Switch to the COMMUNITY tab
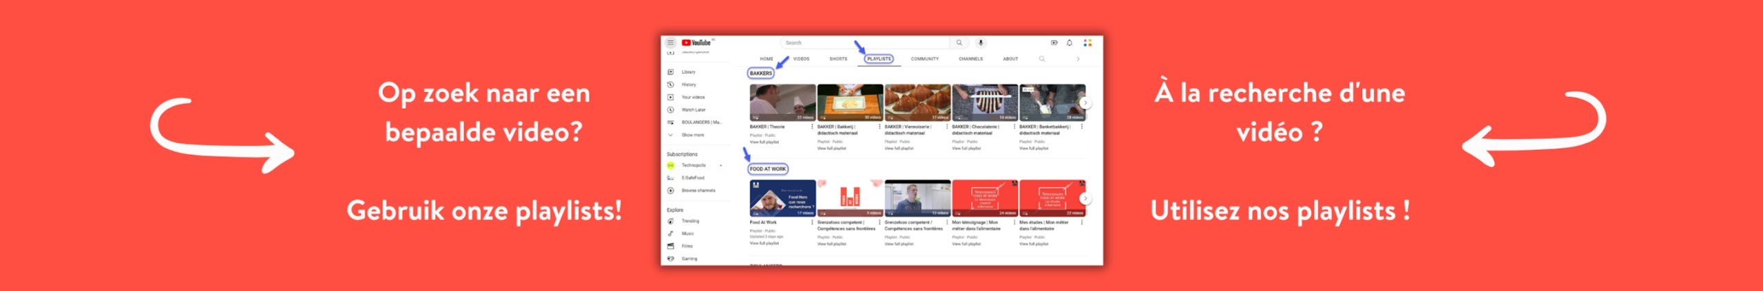The width and height of the screenshot is (1763, 291). point(924,59)
